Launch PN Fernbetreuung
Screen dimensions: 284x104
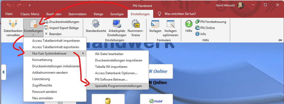[211, 22]
